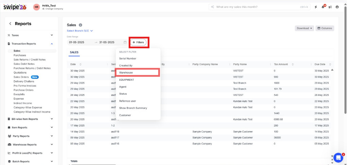This screenshot has width=347, height=165.
Task: Expand the Warehouse Reports section
Action: pyautogui.click(x=30, y=144)
